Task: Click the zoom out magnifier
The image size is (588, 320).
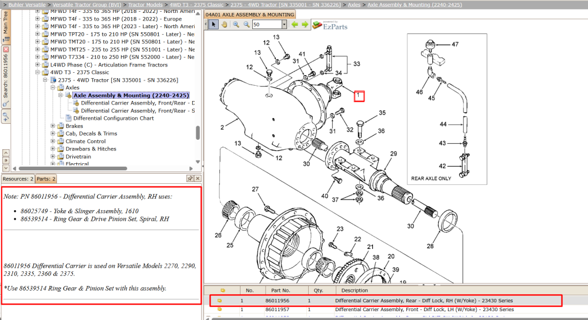Action: (x=246, y=24)
